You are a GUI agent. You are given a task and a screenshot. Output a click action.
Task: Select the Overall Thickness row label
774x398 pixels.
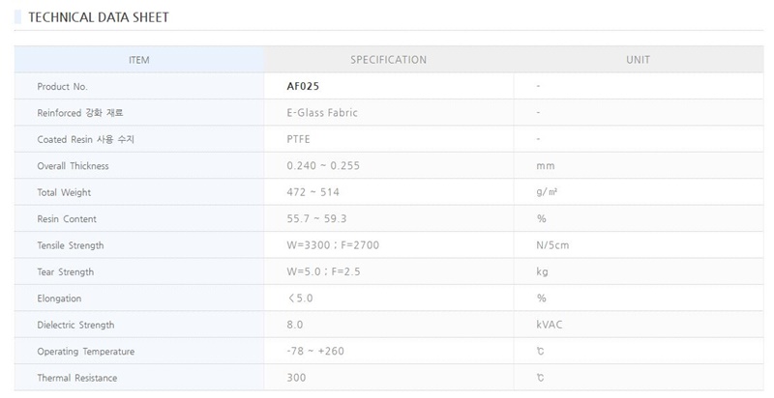[73, 166]
